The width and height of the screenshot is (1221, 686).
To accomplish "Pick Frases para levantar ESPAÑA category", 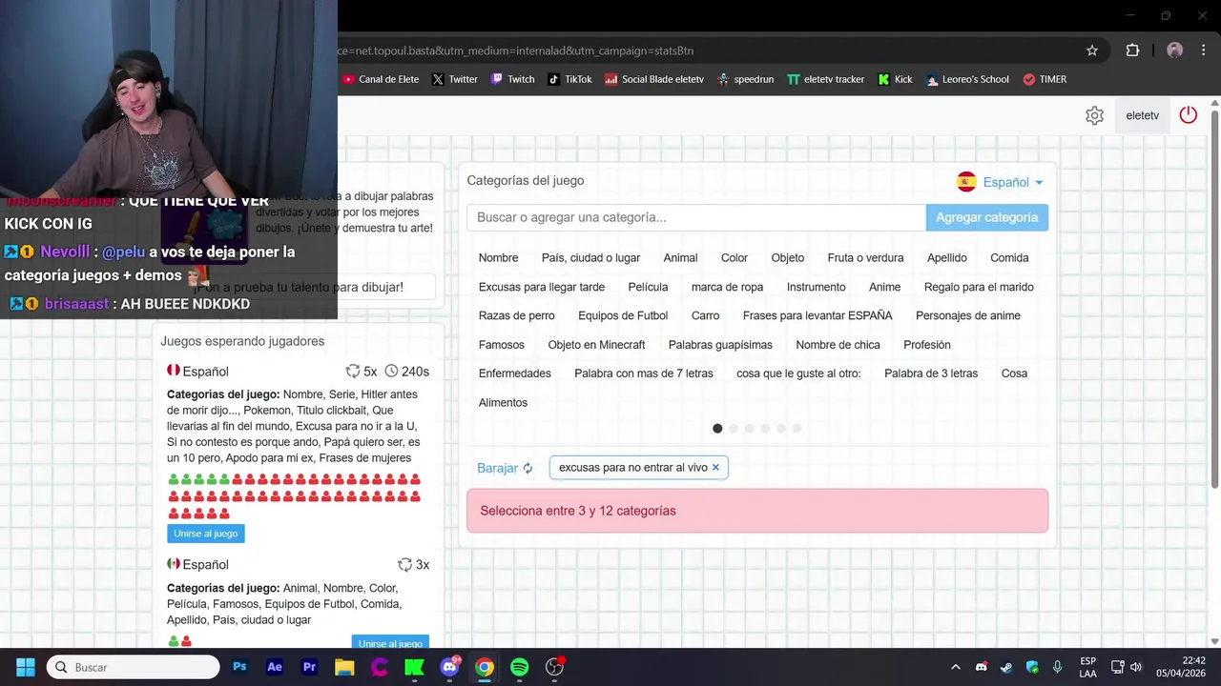I will (x=818, y=315).
